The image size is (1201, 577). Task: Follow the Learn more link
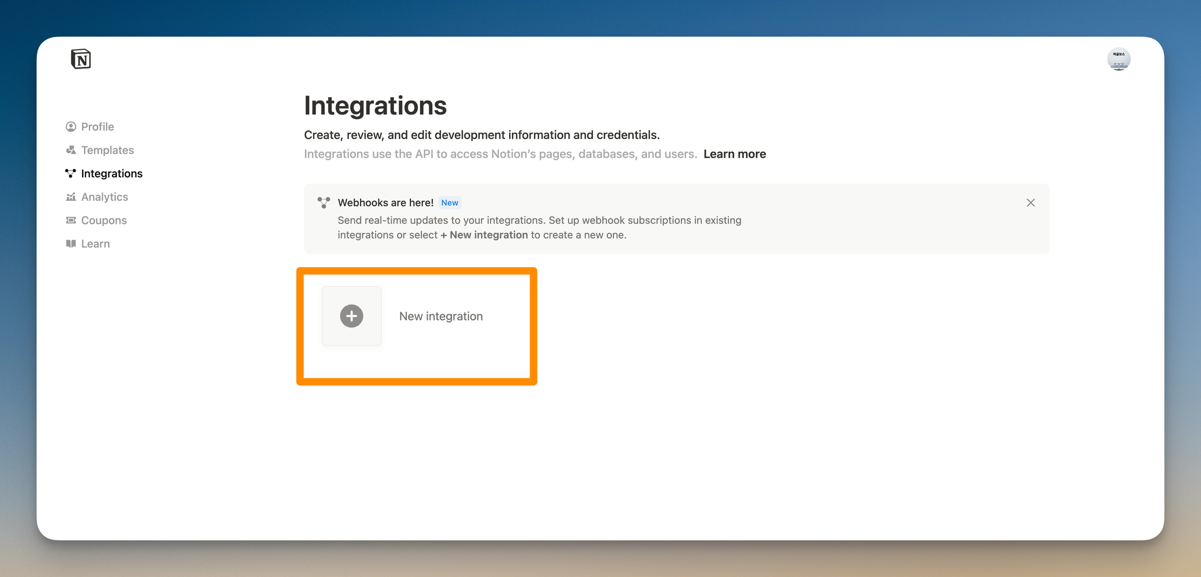pos(735,154)
